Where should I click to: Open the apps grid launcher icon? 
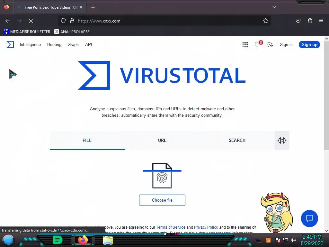point(245,44)
